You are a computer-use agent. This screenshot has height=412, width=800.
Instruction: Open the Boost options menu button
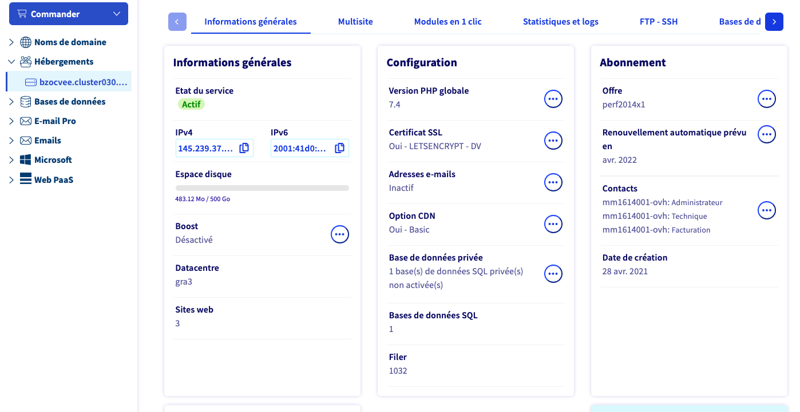click(x=340, y=234)
